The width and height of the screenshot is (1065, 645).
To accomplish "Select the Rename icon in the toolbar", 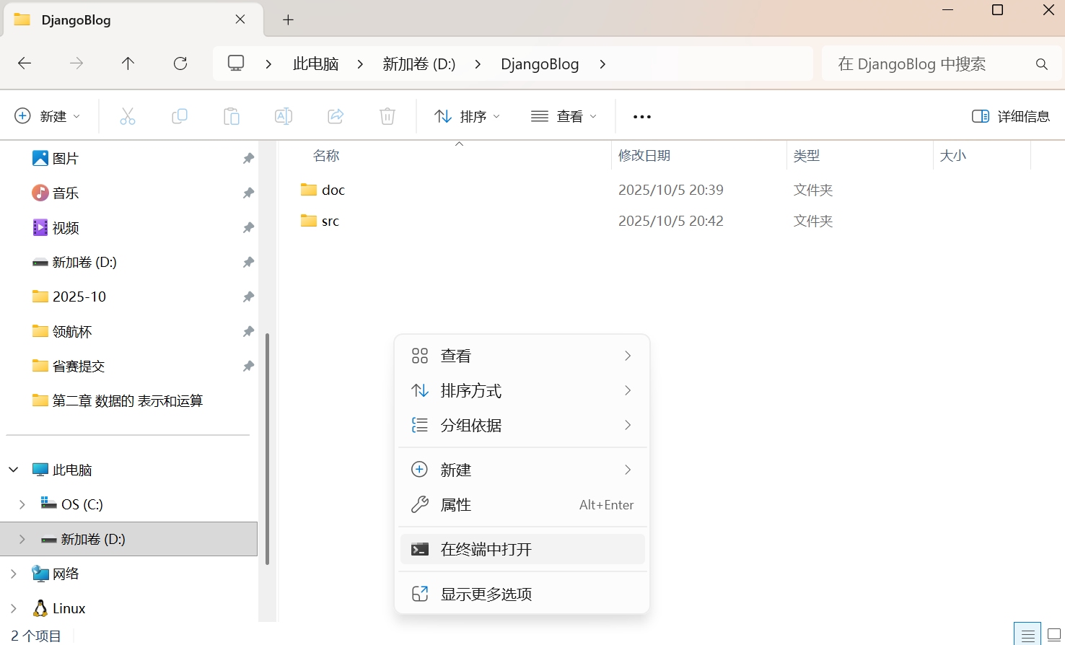I will pos(283,115).
